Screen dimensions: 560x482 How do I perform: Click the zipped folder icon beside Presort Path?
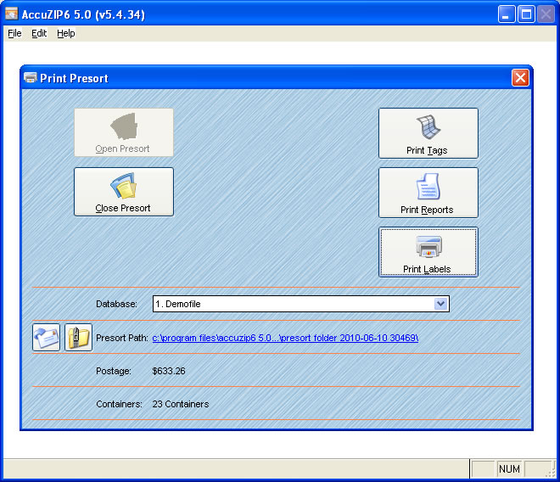(79, 337)
